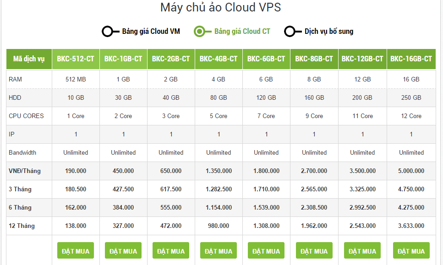The image size is (443, 265).
Task: Order the BKC-2GB-CT plan with ĐẶT MUA
Action: click(170, 250)
